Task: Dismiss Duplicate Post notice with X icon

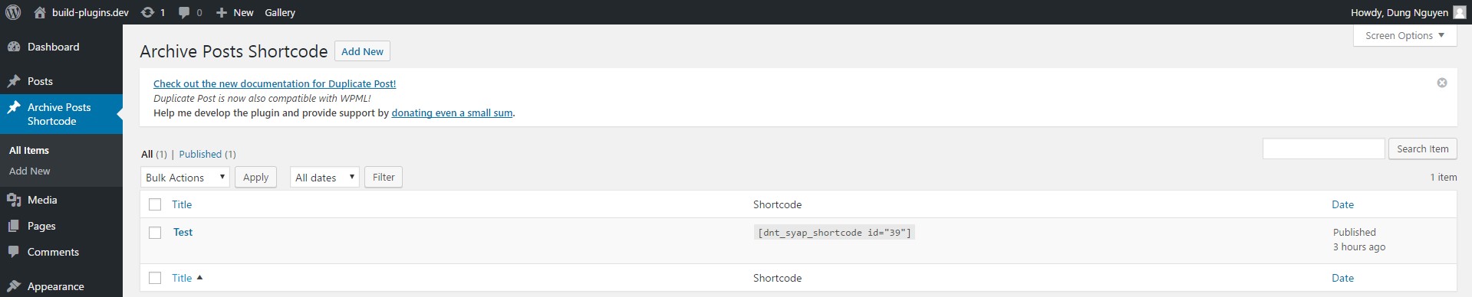Action: (1441, 83)
